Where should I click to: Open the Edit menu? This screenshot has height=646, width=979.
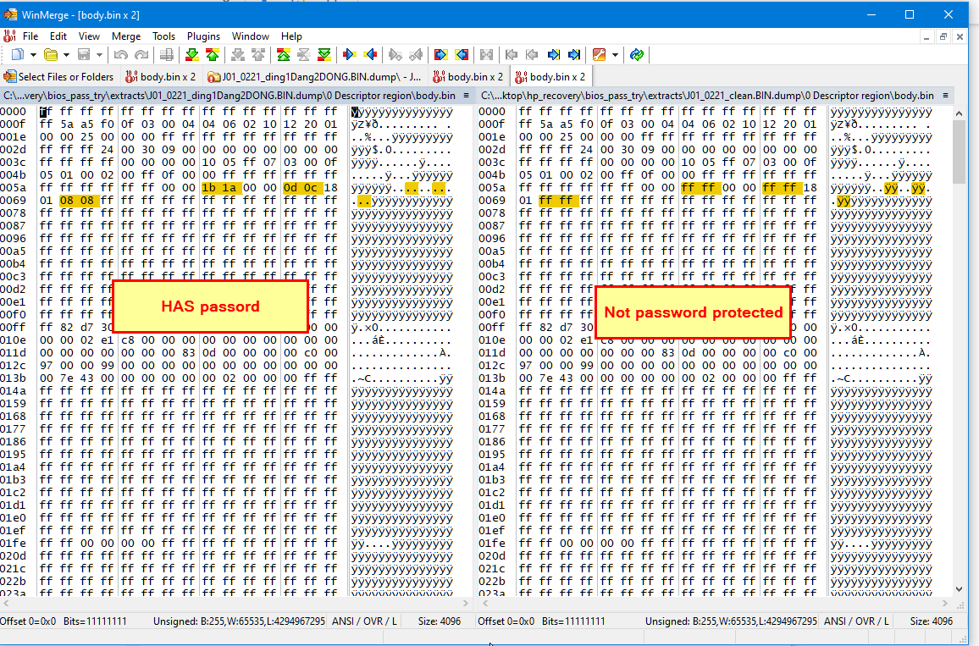pos(58,36)
